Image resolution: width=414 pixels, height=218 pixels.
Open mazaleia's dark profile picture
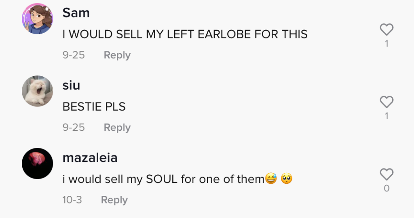pos(37,163)
